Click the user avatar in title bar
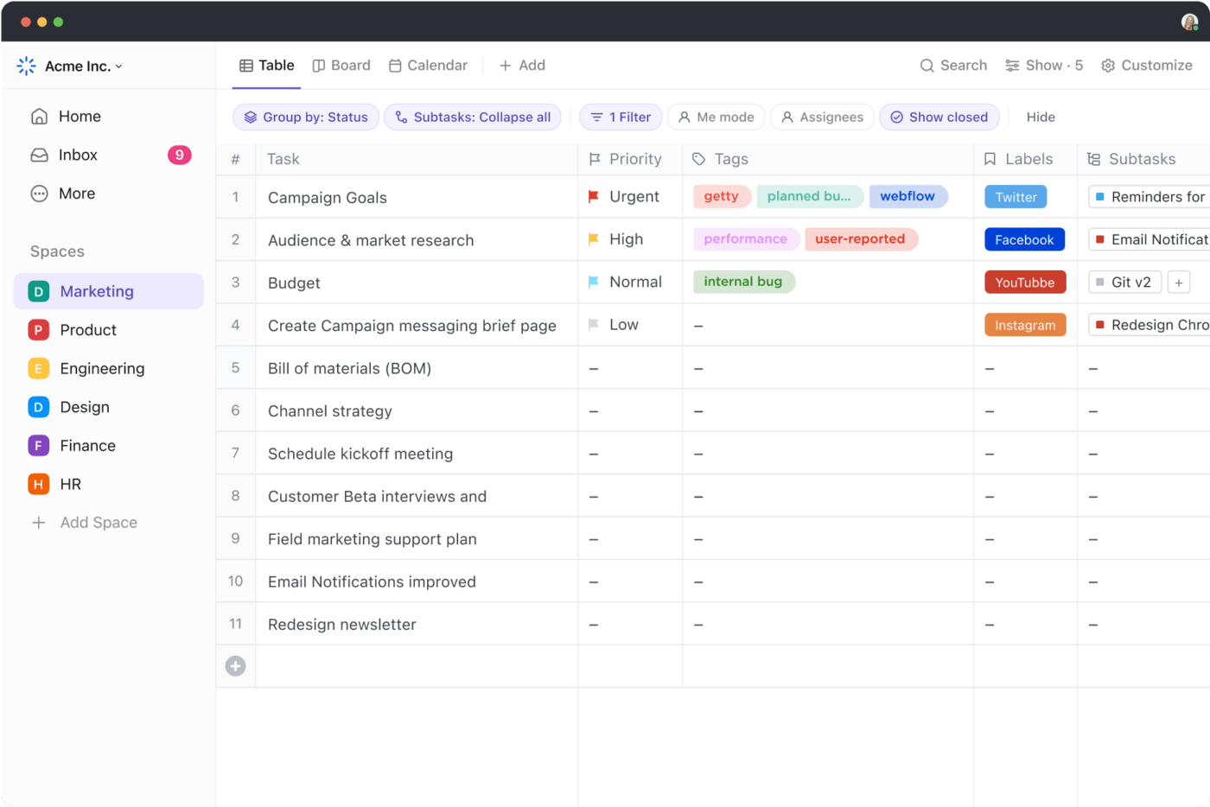 tap(1189, 22)
